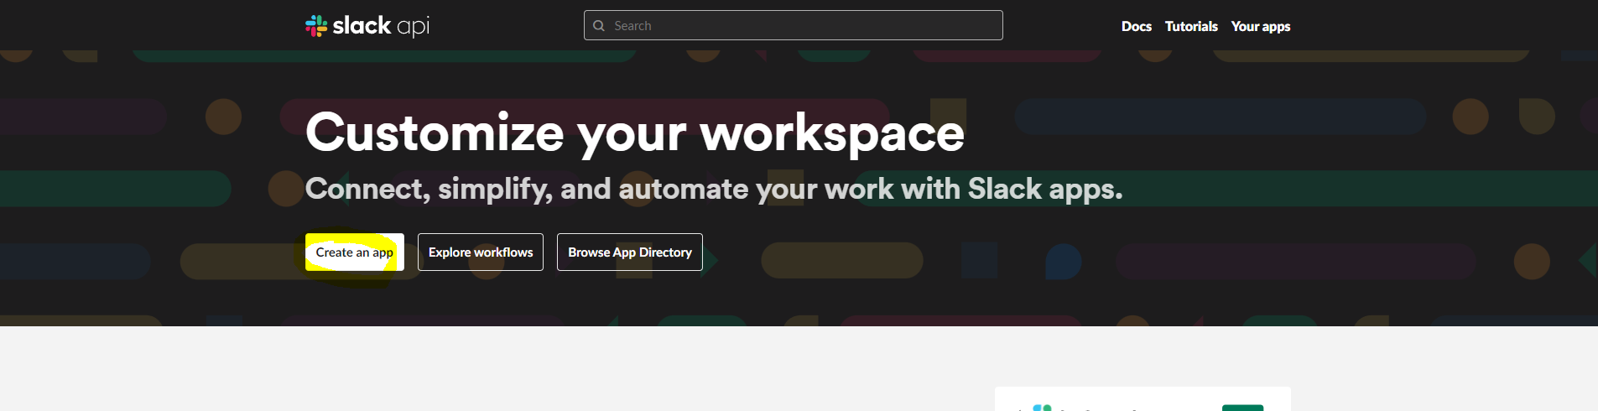The image size is (1598, 411).
Task: Go to Your apps
Action: tap(1260, 26)
